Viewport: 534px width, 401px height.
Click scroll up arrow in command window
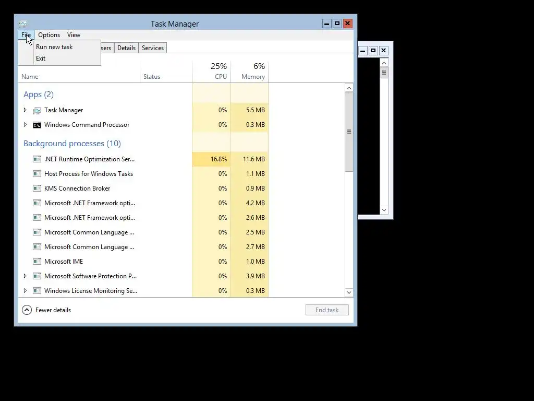point(384,63)
